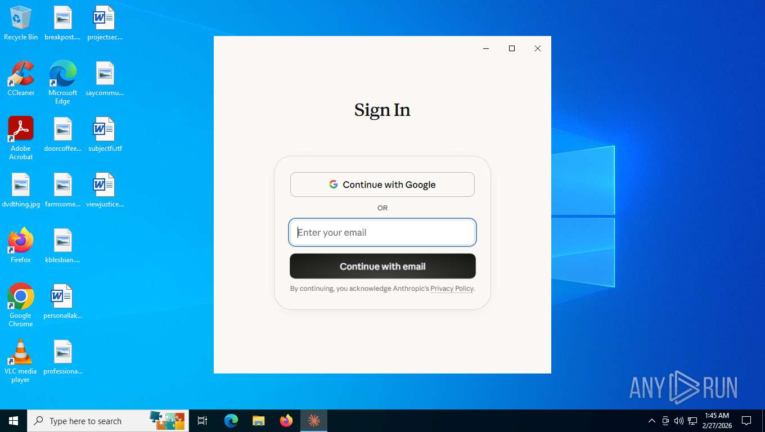The image size is (765, 432).
Task: Show hidden system tray icons
Action: (x=652, y=421)
